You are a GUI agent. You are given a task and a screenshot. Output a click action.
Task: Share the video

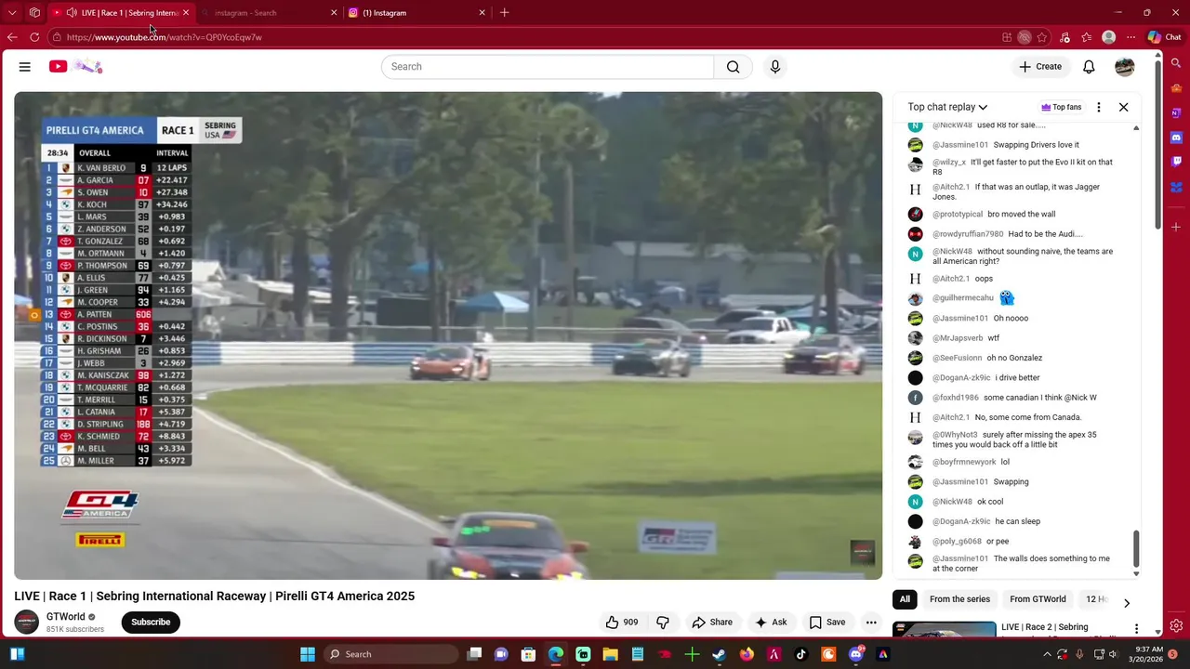coord(712,623)
